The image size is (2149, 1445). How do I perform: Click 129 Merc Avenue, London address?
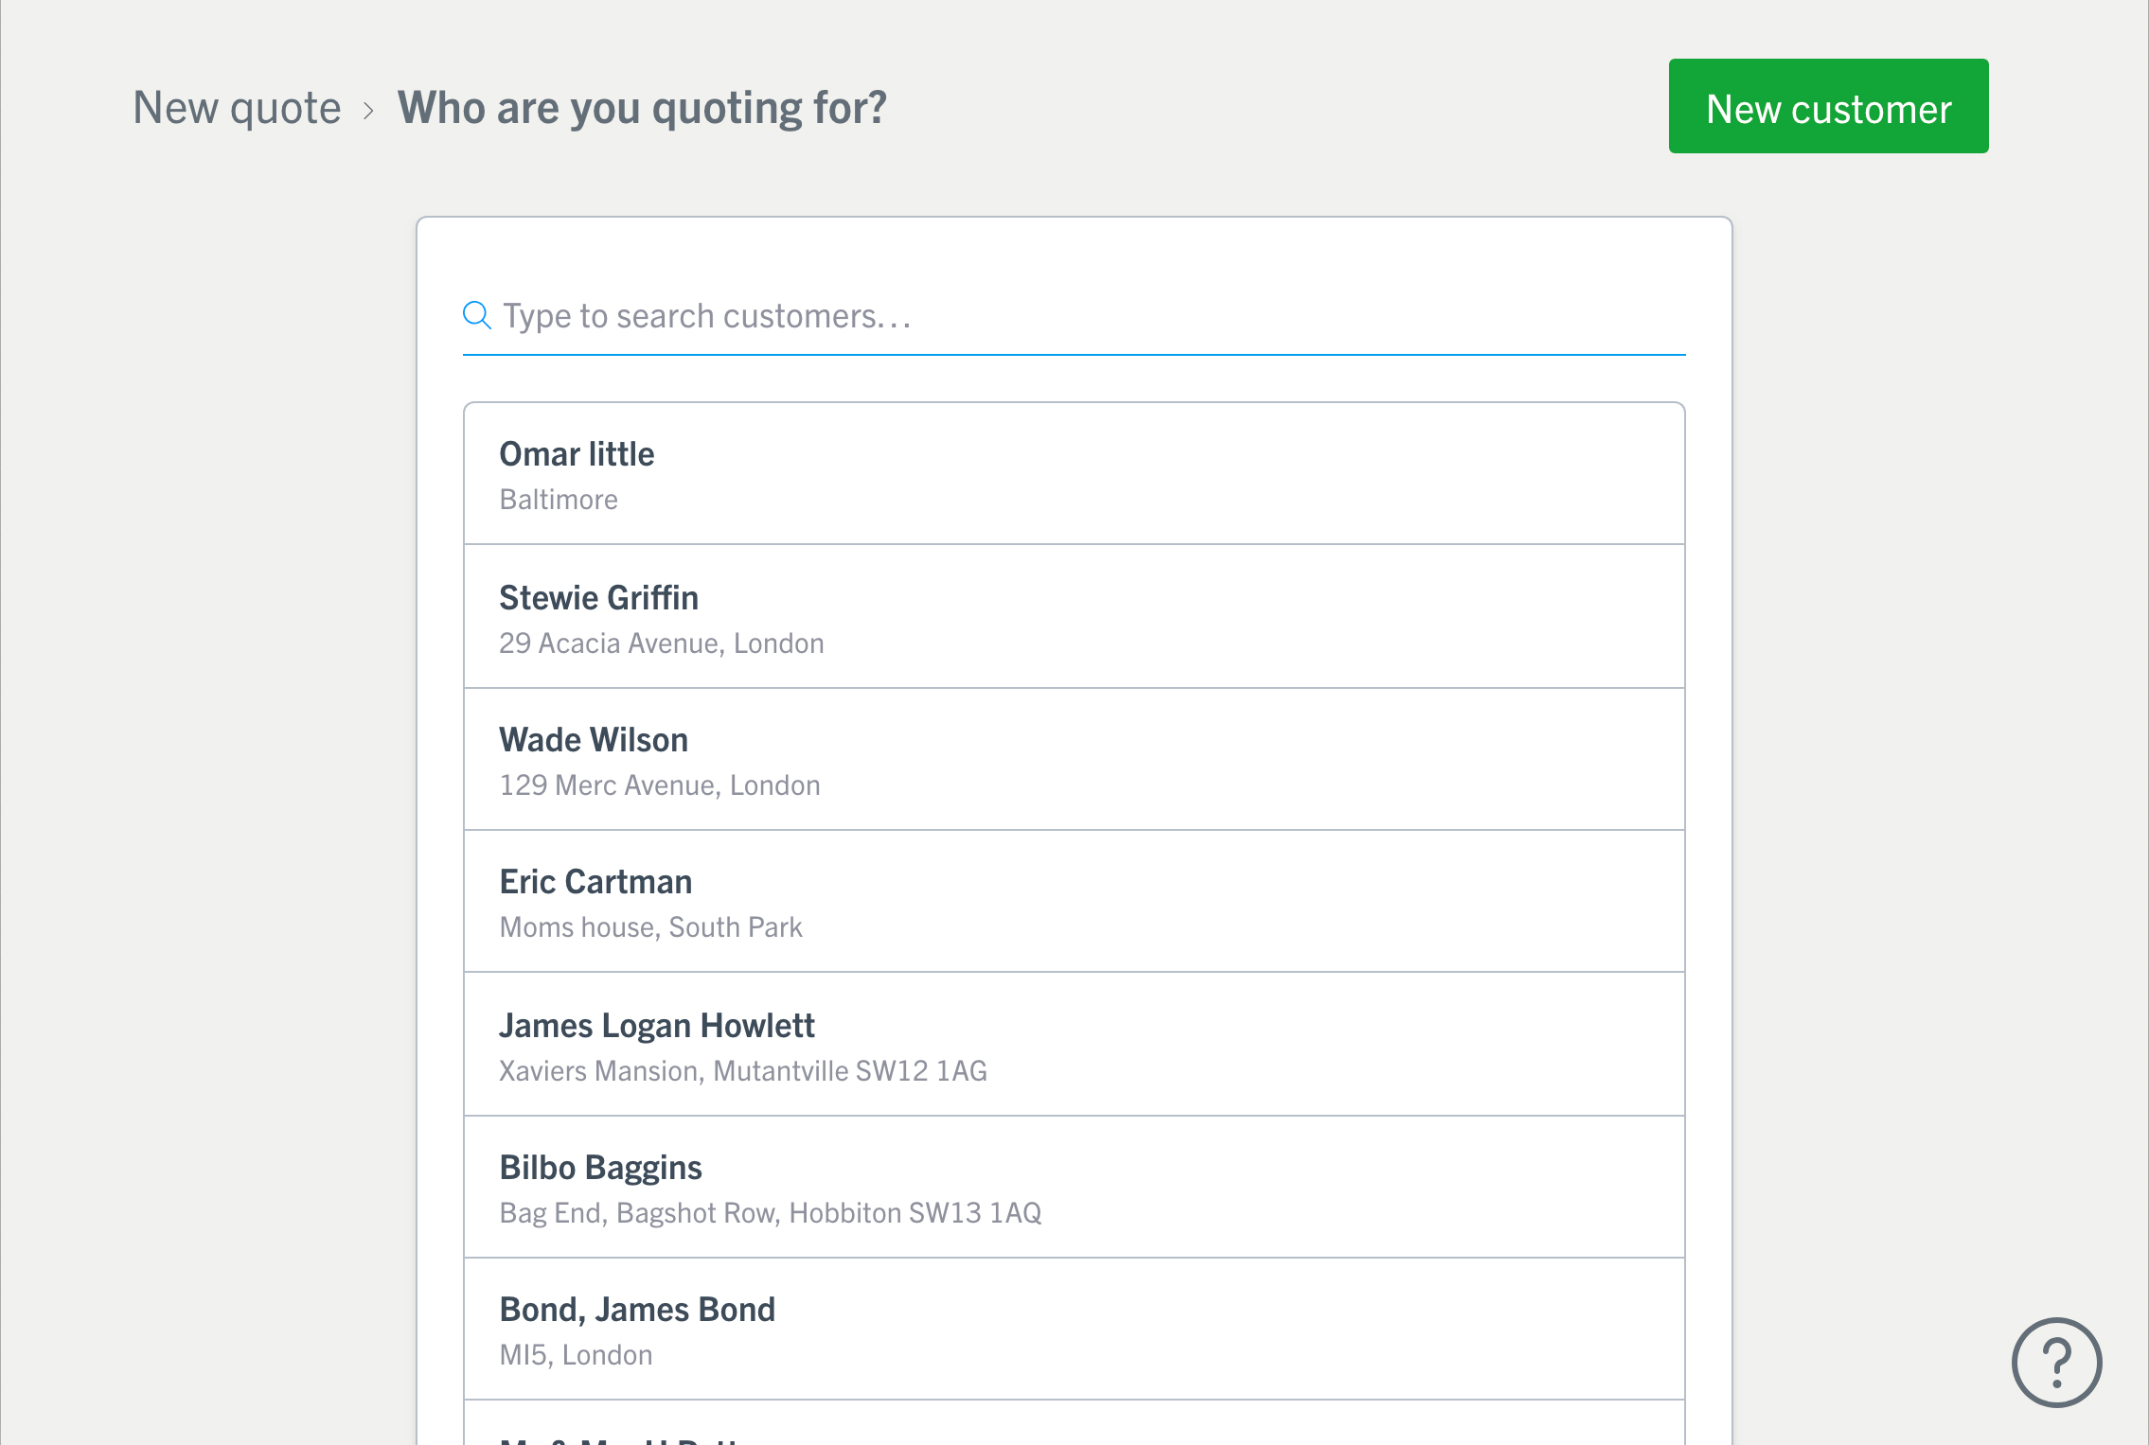point(660,785)
